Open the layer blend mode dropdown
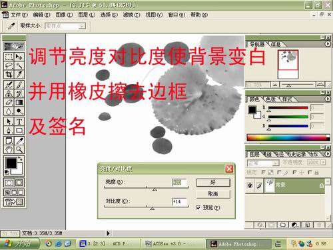The height and width of the screenshot is (250, 333). point(263,163)
